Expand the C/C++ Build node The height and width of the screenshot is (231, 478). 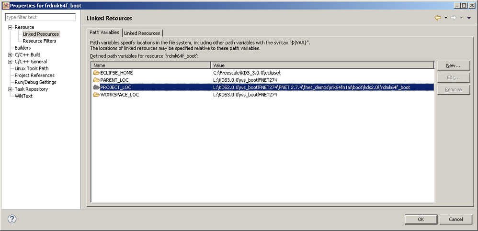coord(10,55)
